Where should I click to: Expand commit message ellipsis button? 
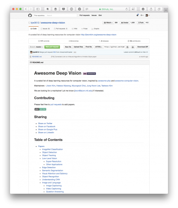pyautogui.click(x=75, y=52)
